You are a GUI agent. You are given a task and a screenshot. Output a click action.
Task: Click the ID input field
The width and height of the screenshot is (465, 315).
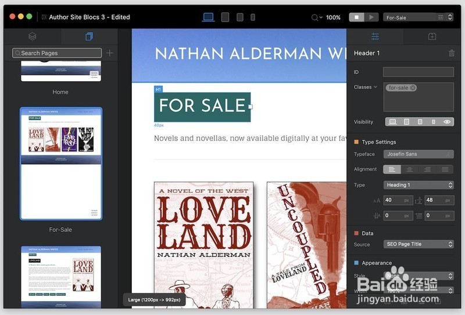pyautogui.click(x=419, y=72)
